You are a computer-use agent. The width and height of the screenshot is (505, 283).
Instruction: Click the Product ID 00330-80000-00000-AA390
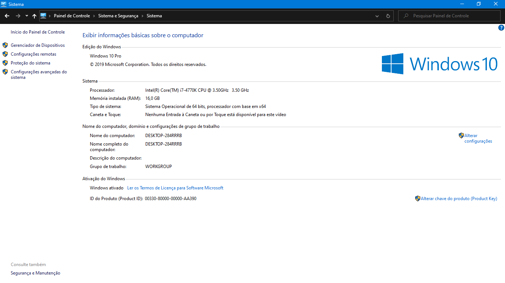pos(170,199)
